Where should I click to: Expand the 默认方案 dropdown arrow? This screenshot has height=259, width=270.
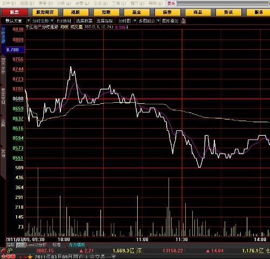coord(28,21)
